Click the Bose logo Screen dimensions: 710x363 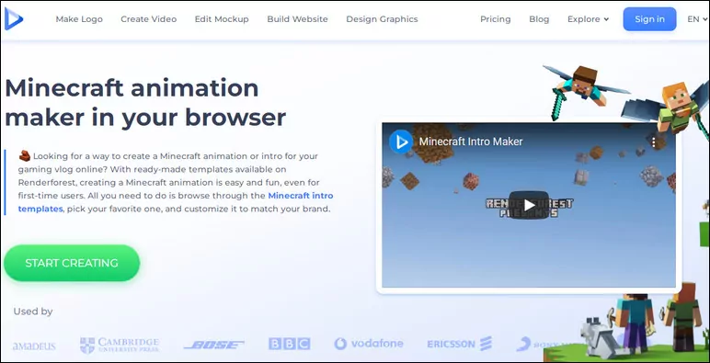[213, 345]
